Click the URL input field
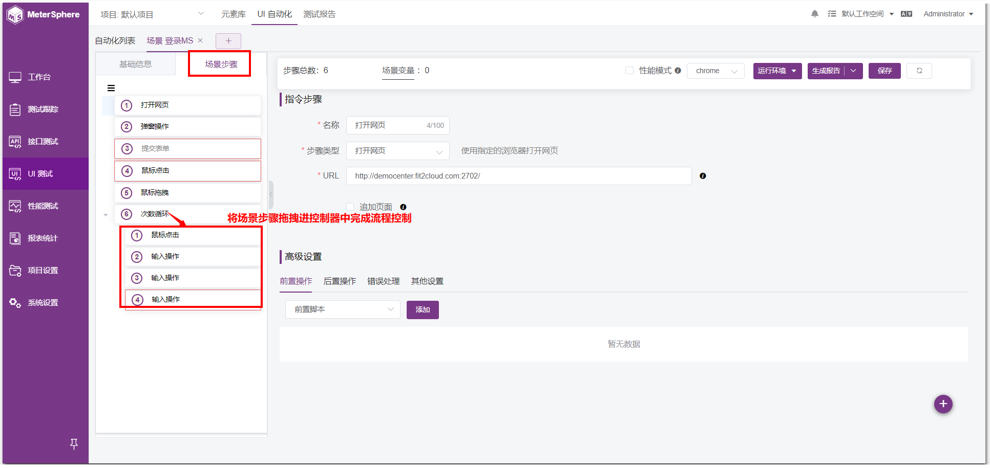 pyautogui.click(x=519, y=176)
